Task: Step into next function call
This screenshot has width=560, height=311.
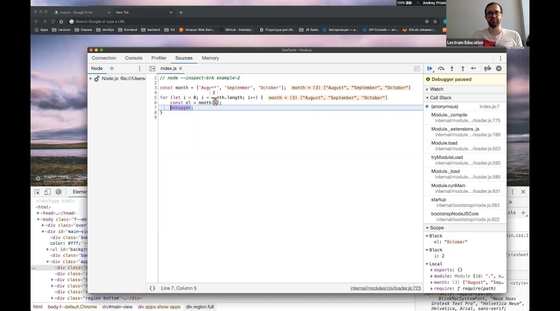Action: pyautogui.click(x=452, y=69)
